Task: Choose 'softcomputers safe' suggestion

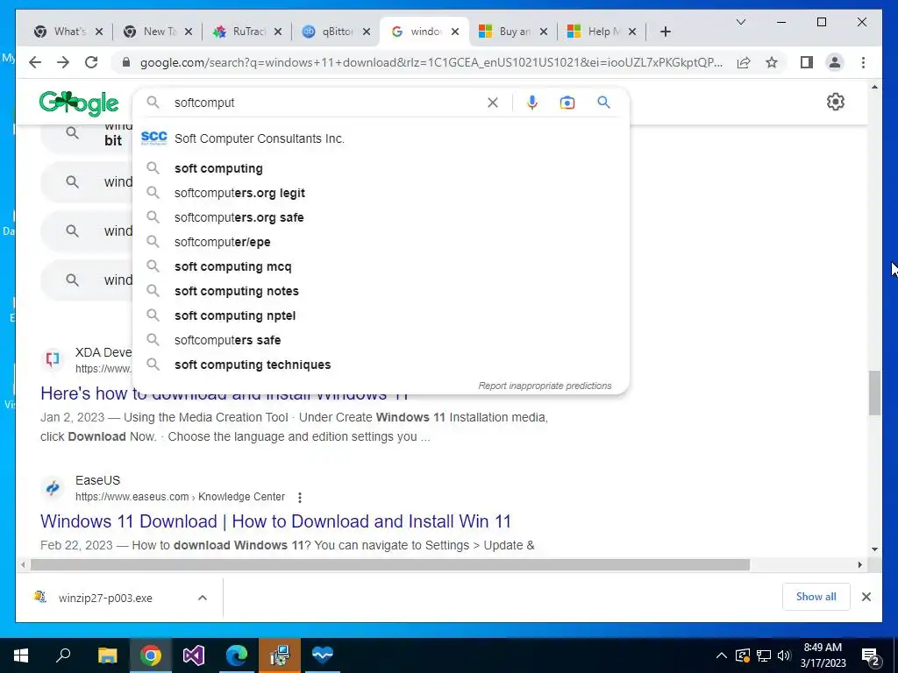Action: [x=381, y=341]
